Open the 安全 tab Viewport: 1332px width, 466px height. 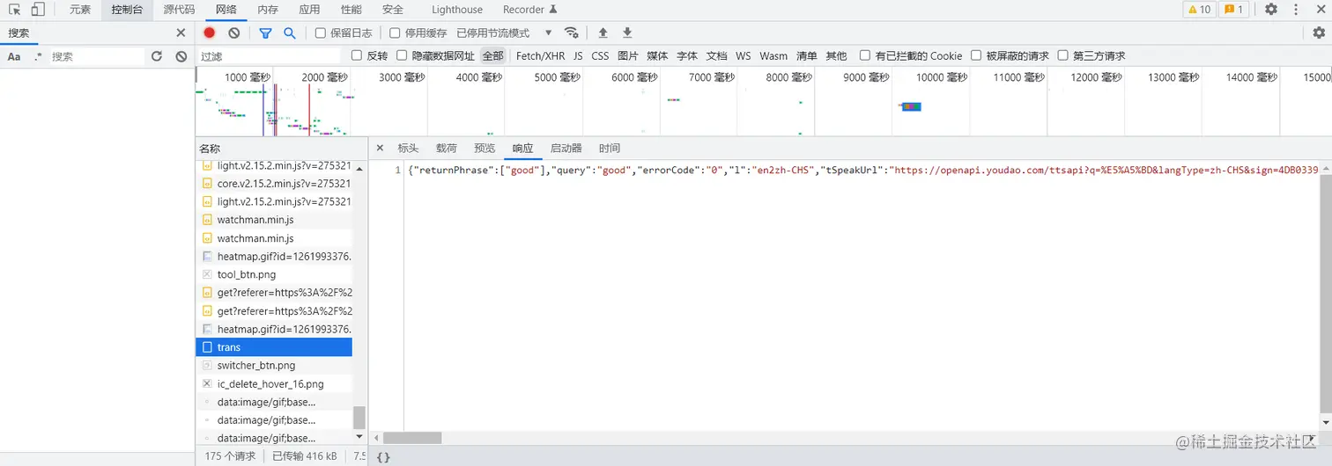[393, 10]
